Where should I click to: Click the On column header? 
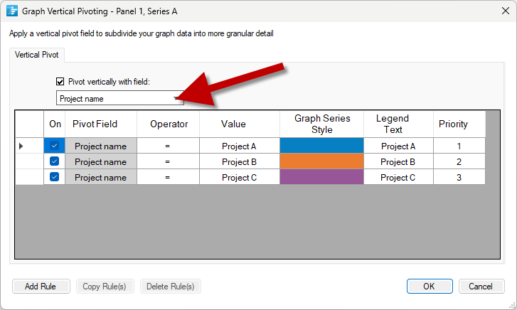click(x=55, y=124)
